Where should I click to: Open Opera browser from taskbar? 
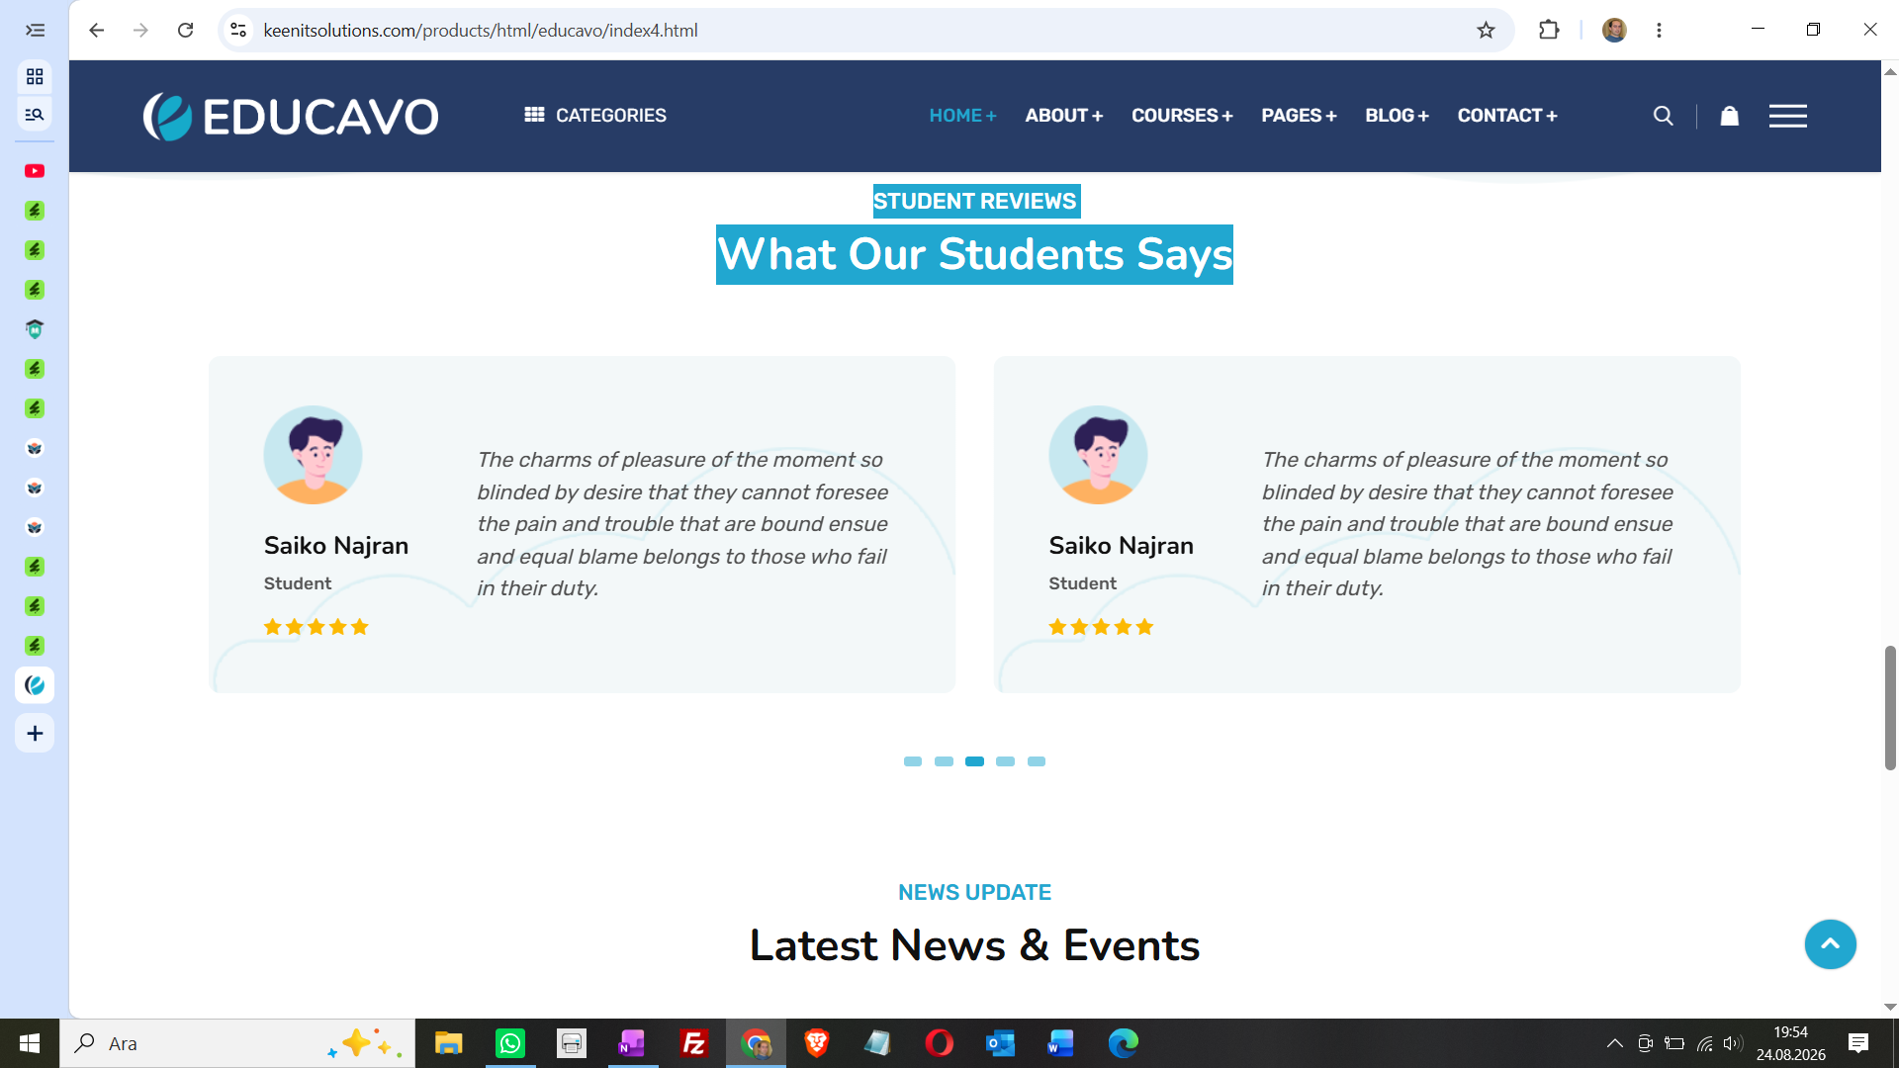click(x=939, y=1043)
